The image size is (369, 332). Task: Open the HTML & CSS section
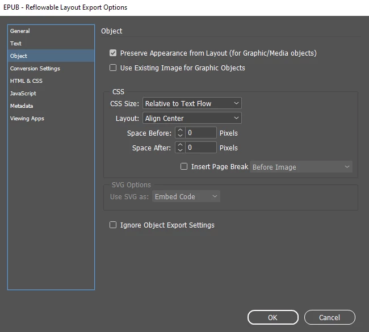point(51,81)
